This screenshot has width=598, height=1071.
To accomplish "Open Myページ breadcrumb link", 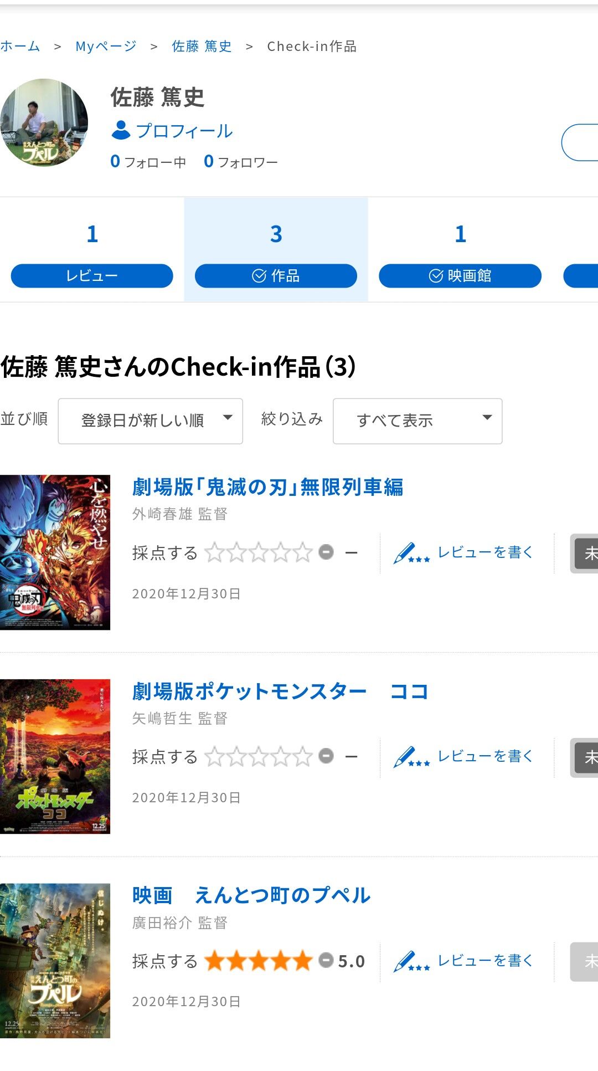I will 106,46.
